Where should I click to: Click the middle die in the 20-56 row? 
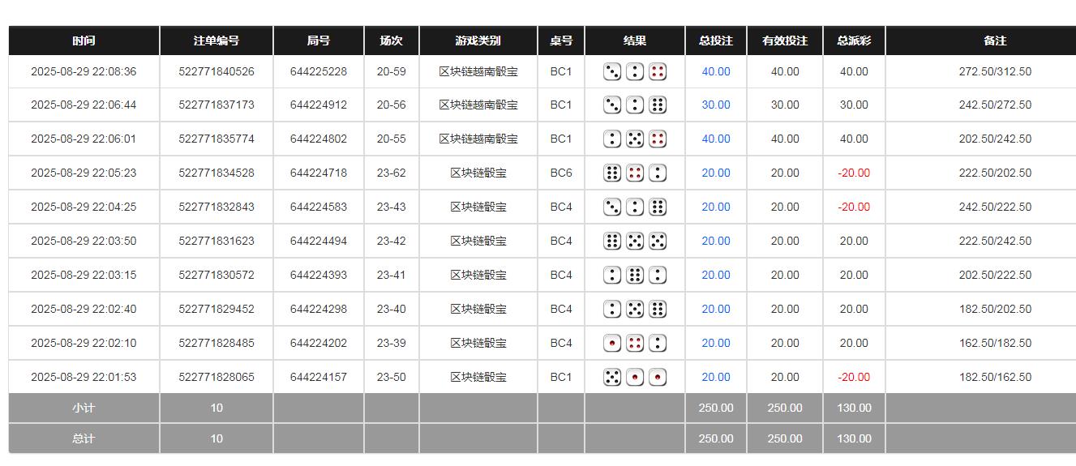point(635,105)
